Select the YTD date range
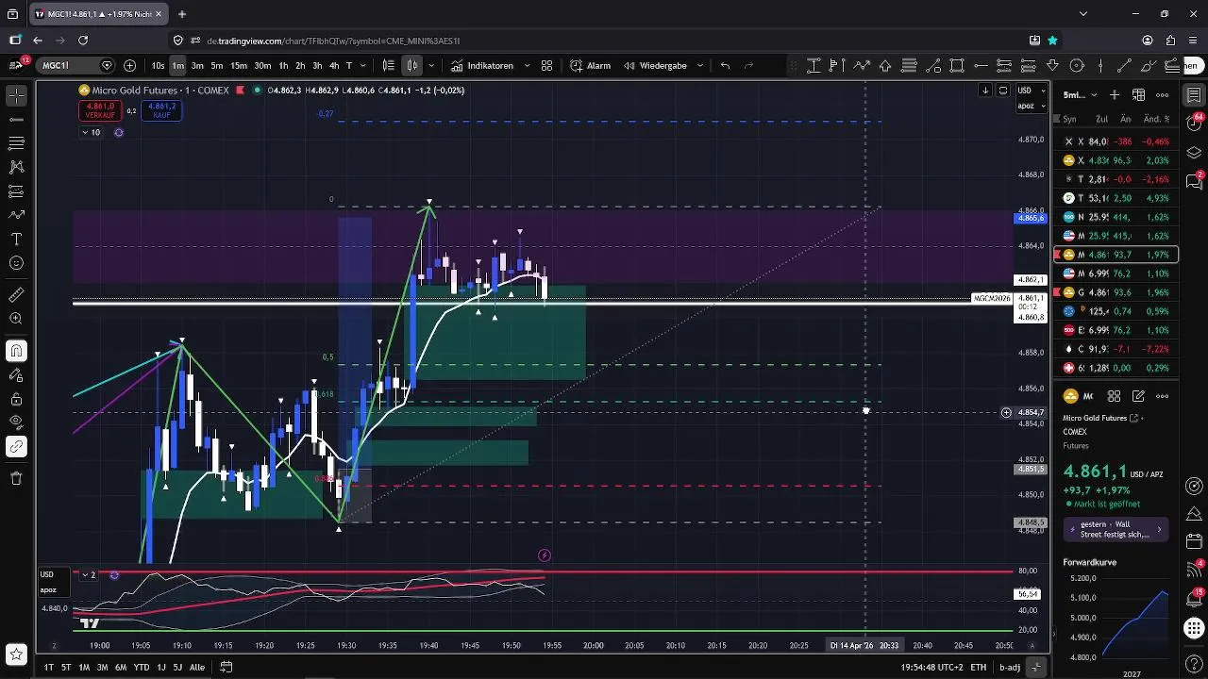 coord(141,668)
